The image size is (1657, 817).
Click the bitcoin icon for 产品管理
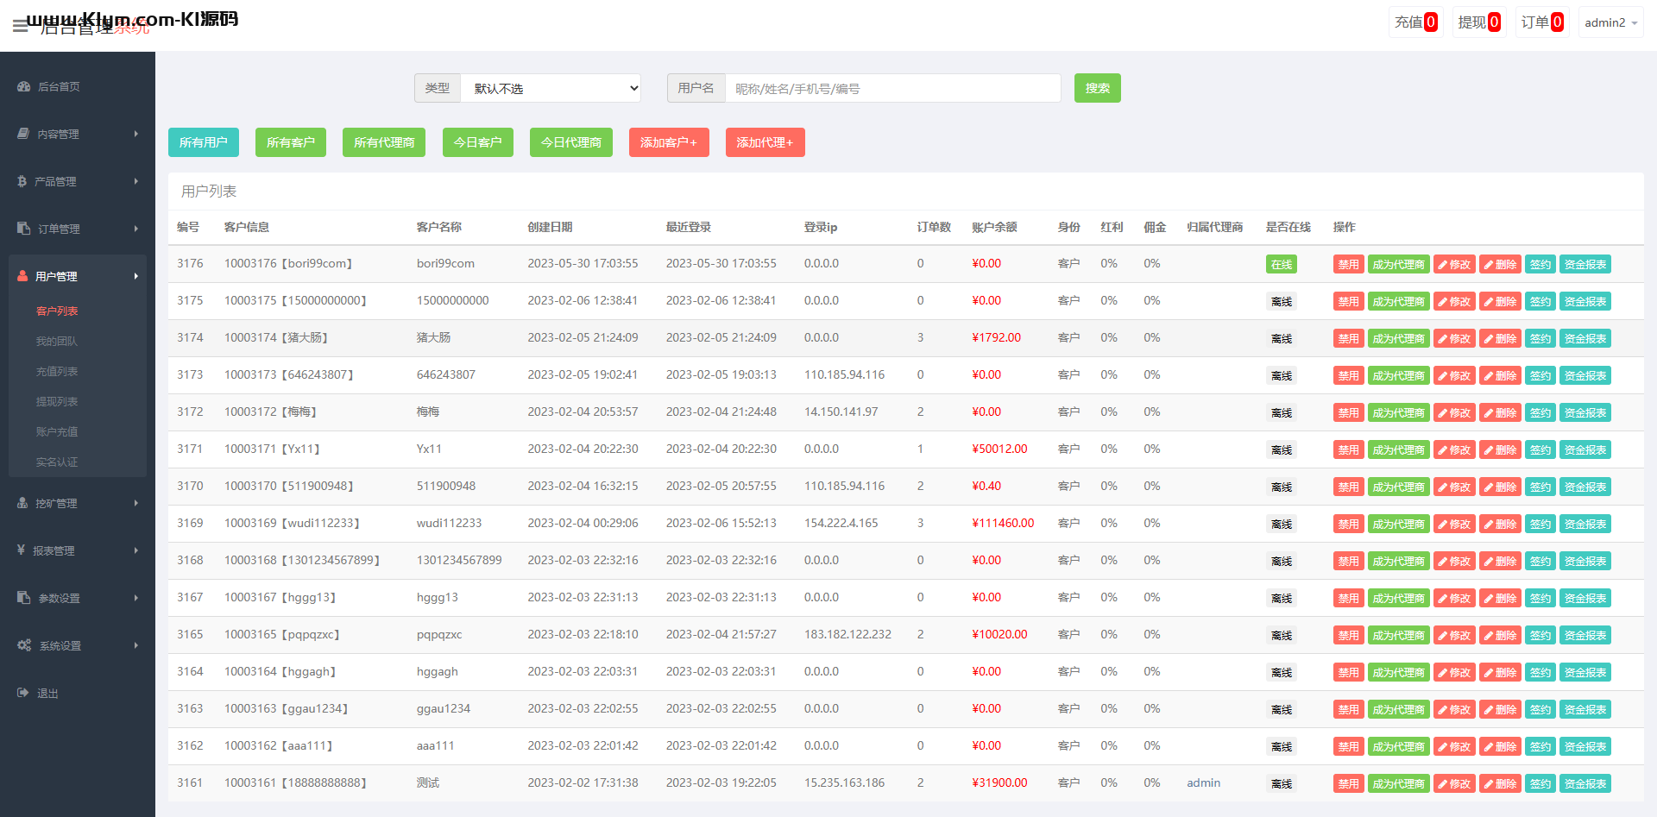coord(22,181)
